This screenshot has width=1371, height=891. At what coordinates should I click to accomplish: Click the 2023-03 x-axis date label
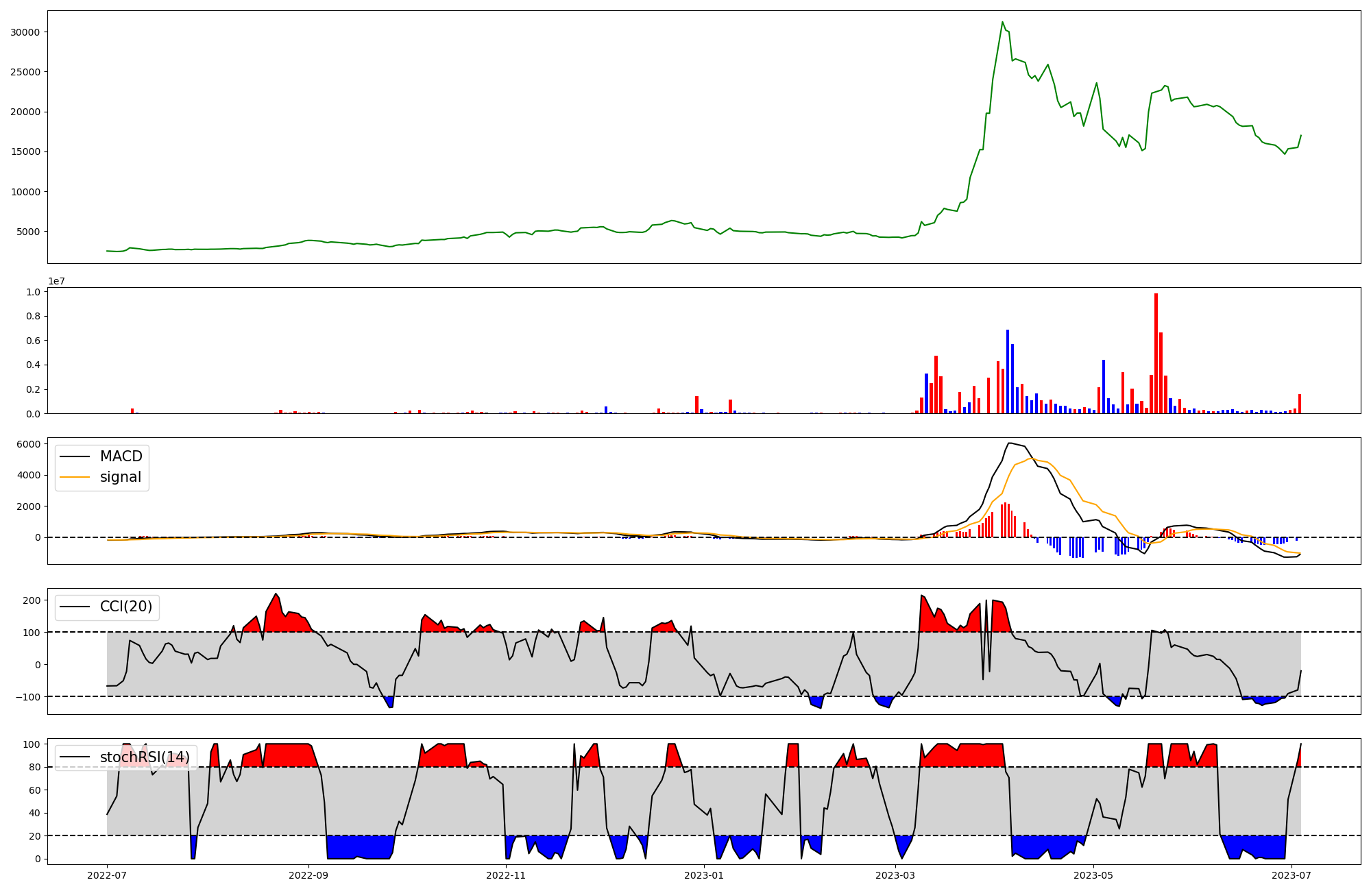(895, 875)
